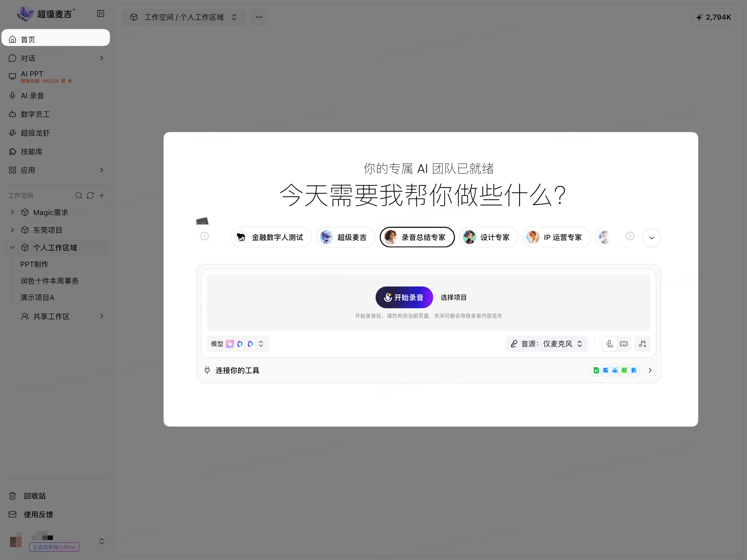747x560 pixels.
Task: Open the account switcher arrows
Action: point(102,541)
